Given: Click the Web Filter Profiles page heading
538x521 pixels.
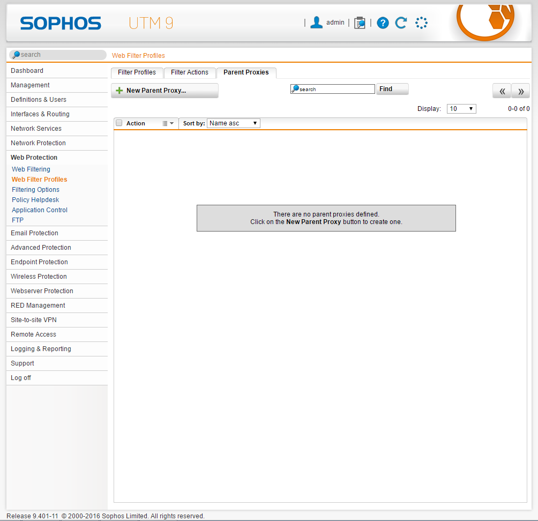Looking at the screenshot, I should pyautogui.click(x=138, y=56).
